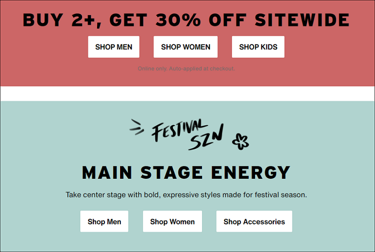Image resolution: width=375 pixels, height=252 pixels.
Task: Click the 30% text in the sale headline
Action: (x=179, y=20)
